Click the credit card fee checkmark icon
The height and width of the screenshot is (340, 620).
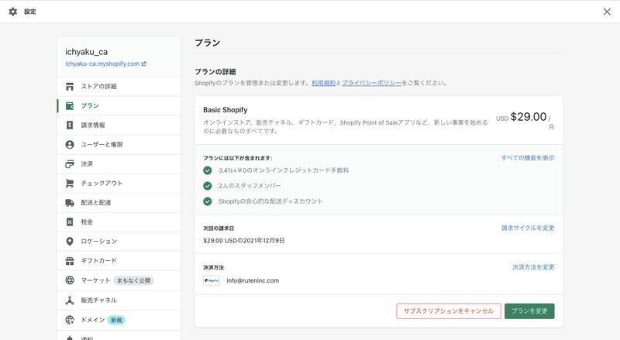coord(208,170)
